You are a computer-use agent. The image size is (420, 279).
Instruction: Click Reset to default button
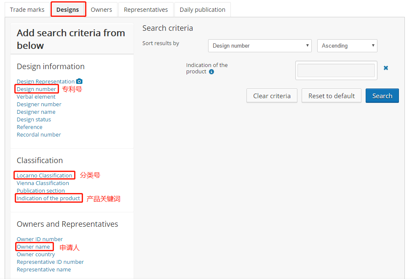(x=332, y=96)
